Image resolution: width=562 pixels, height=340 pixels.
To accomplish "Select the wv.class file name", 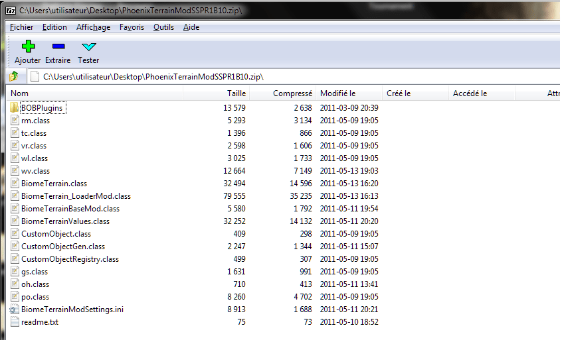I will [35, 171].
